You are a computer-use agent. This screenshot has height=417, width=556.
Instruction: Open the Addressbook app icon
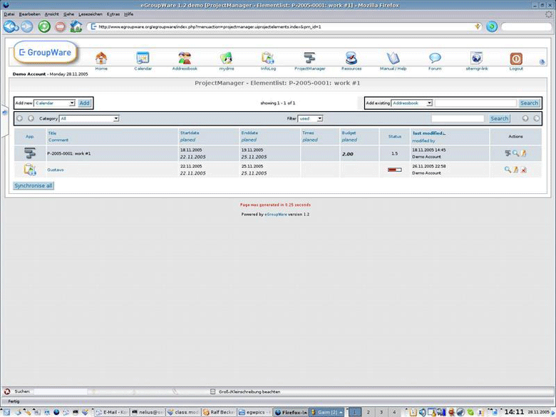185,58
